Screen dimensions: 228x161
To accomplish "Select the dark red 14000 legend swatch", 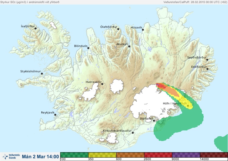I will click(214, 155).
